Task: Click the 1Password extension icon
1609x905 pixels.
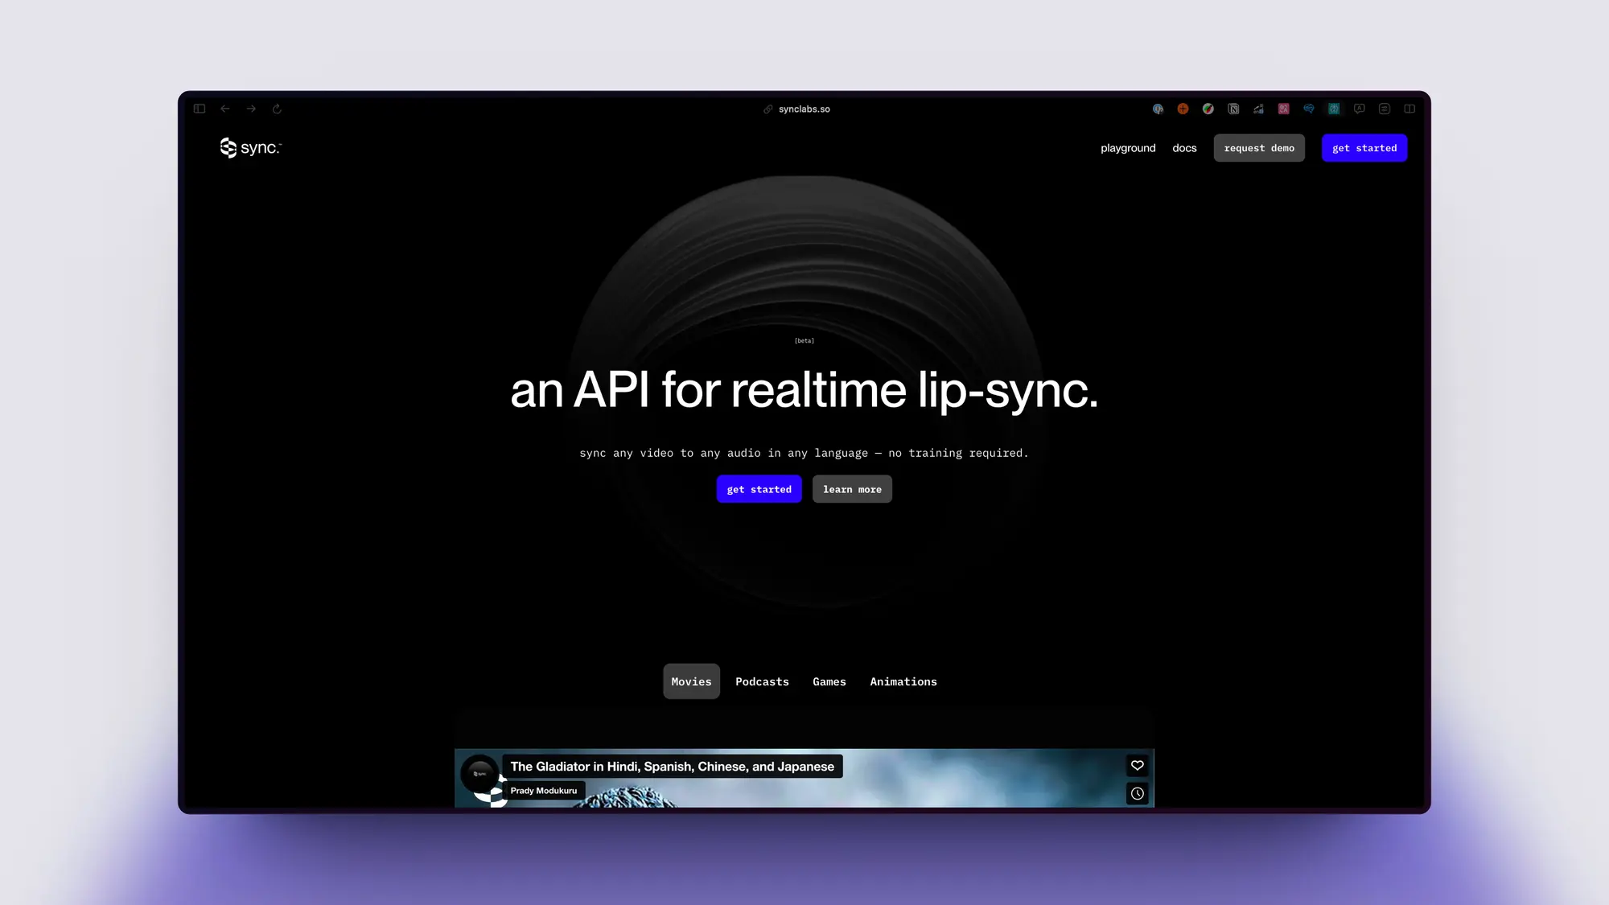Action: [1158, 109]
